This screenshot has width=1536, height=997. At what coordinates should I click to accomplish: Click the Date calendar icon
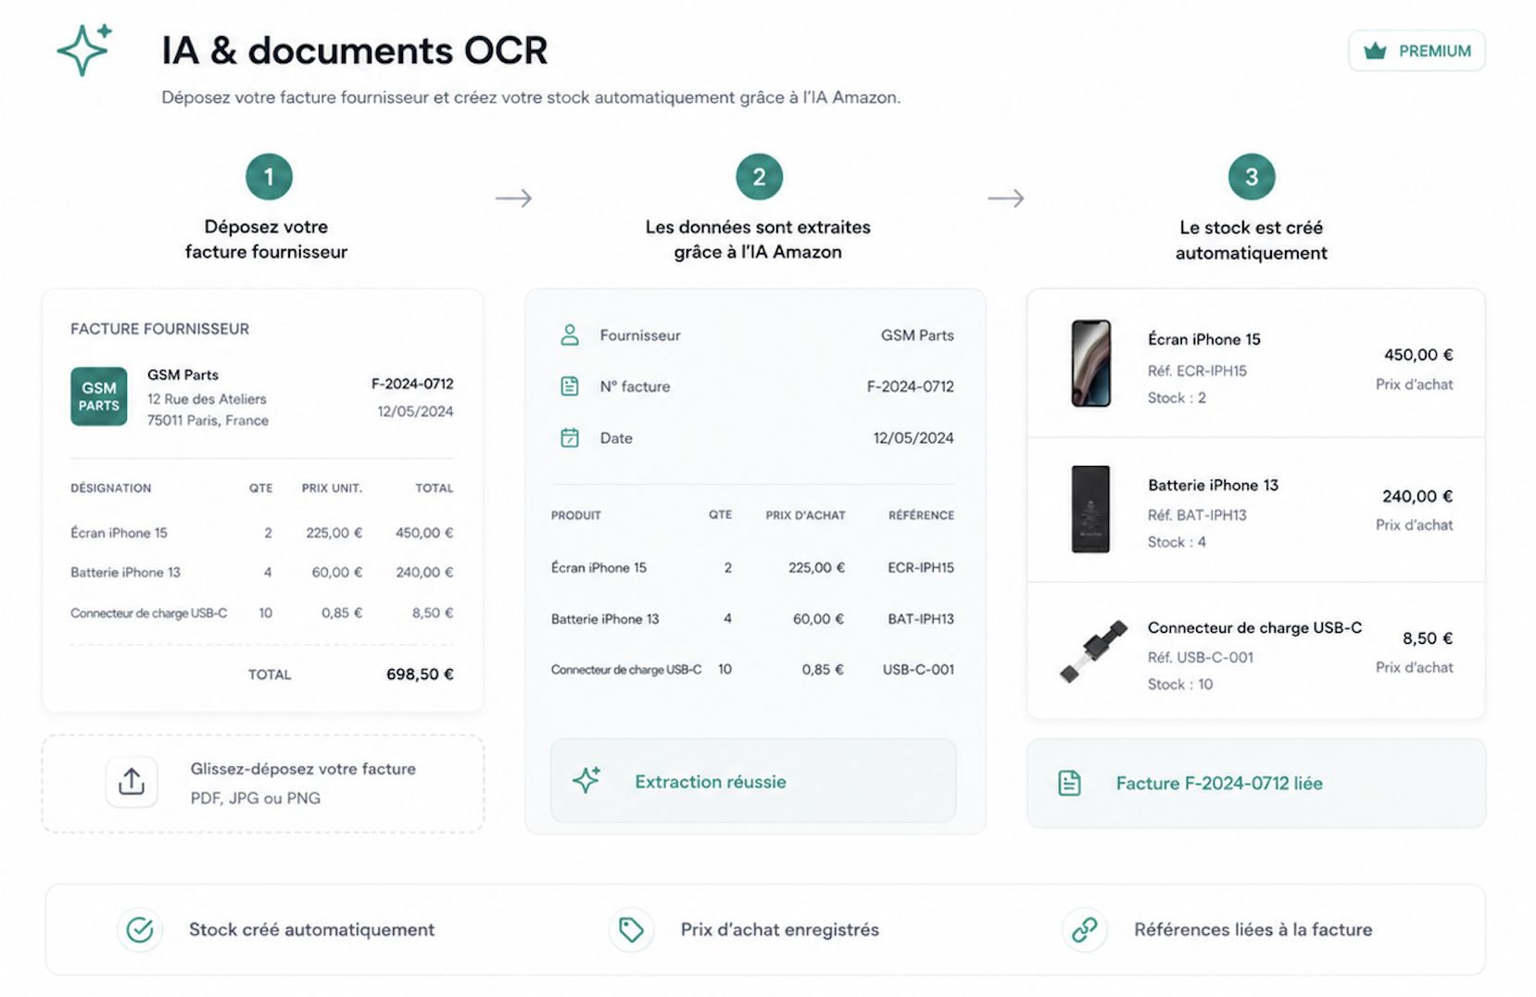pyautogui.click(x=570, y=438)
